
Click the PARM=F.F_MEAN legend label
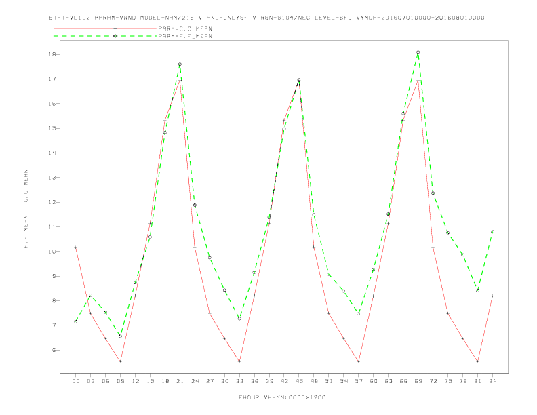coord(185,36)
